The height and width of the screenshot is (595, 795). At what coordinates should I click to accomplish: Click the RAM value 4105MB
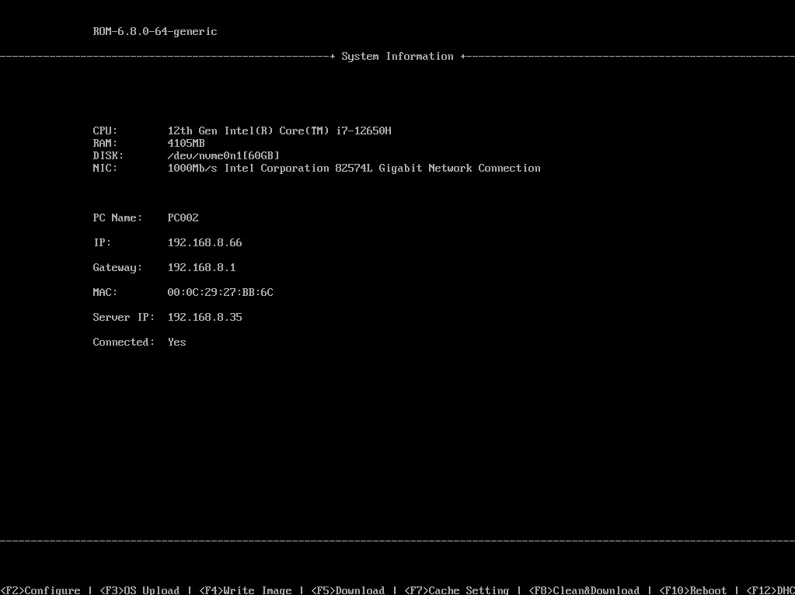[186, 143]
